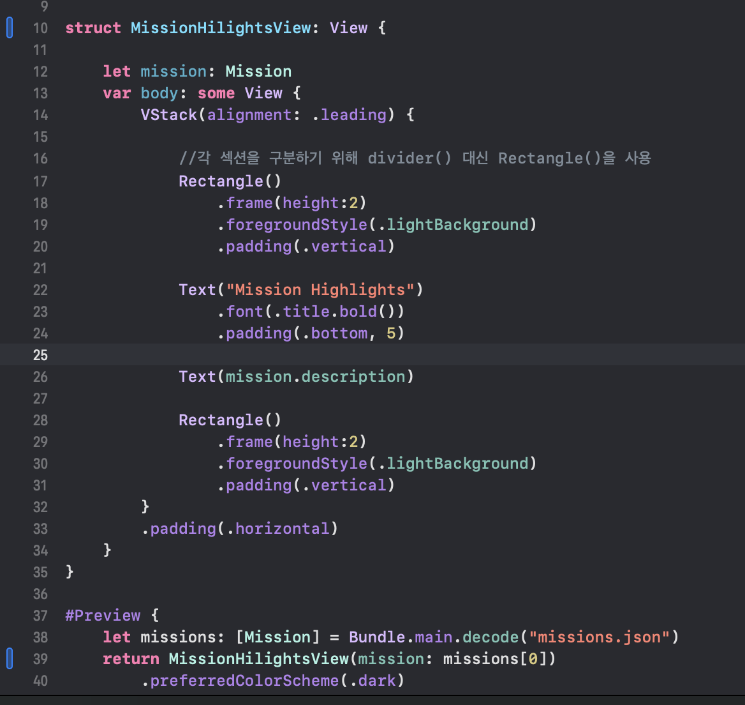Click 'missions[0]' on line 39
Viewport: 745px width, 705px height.
(494, 659)
